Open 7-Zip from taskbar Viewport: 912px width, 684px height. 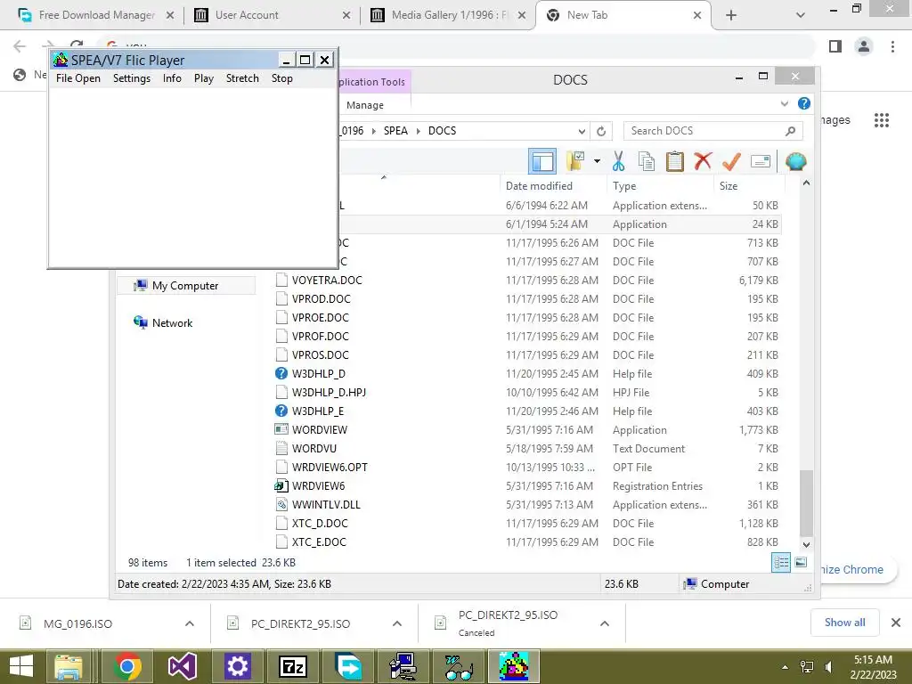(x=292, y=666)
